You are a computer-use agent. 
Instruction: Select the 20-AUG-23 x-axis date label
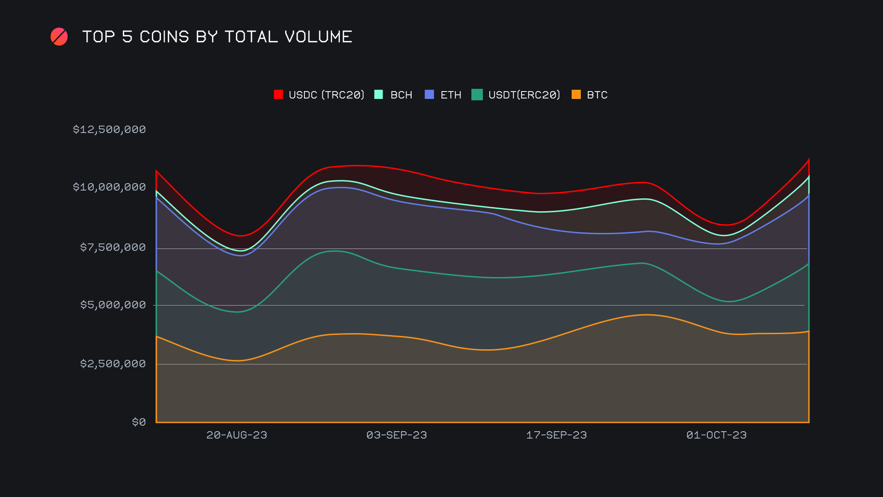(x=236, y=435)
